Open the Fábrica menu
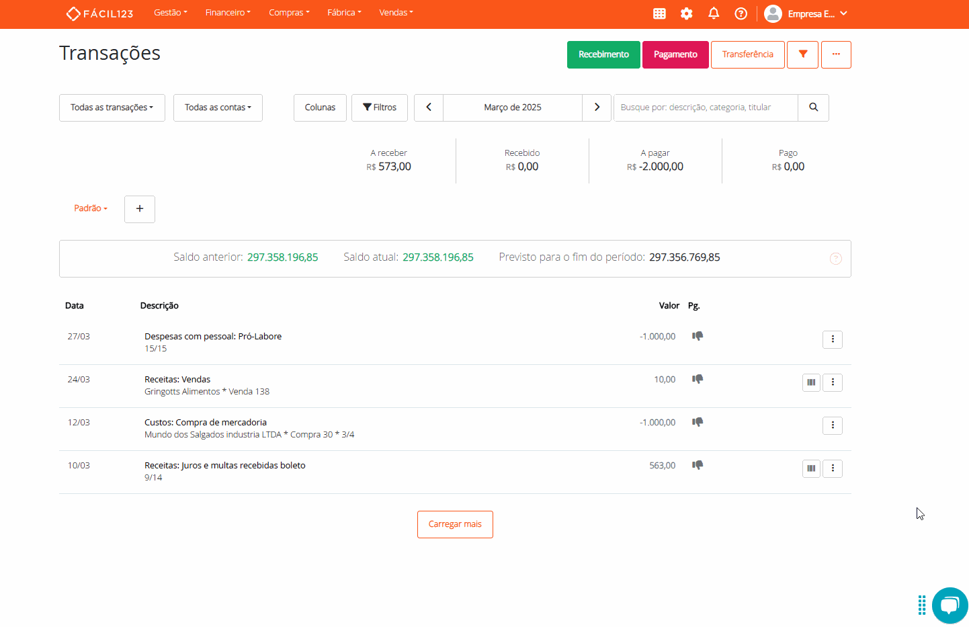969x627 pixels. (x=344, y=13)
